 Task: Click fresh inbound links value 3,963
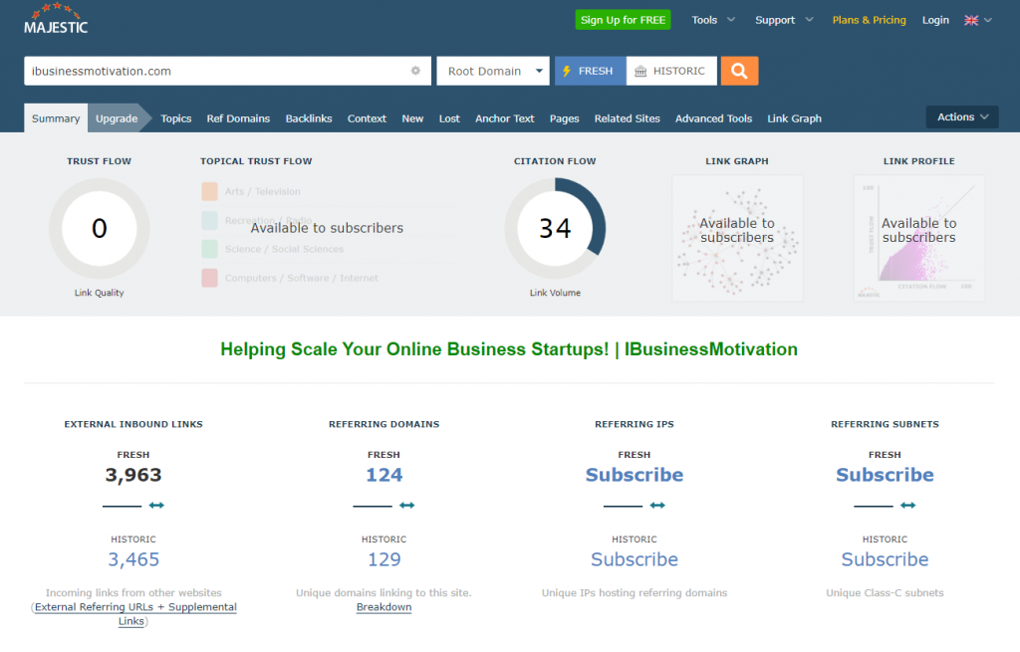[x=133, y=475]
